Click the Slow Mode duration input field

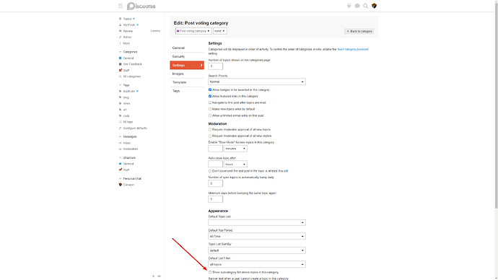[x=215, y=149]
